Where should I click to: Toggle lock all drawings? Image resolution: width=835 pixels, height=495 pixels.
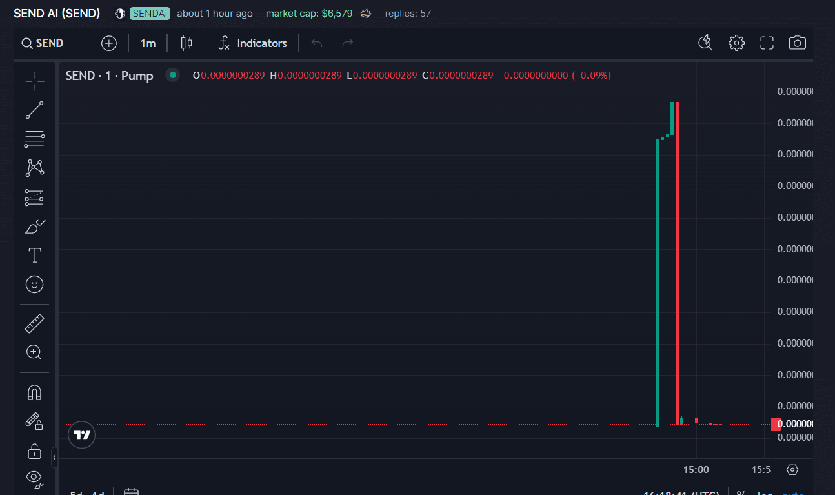(35, 450)
